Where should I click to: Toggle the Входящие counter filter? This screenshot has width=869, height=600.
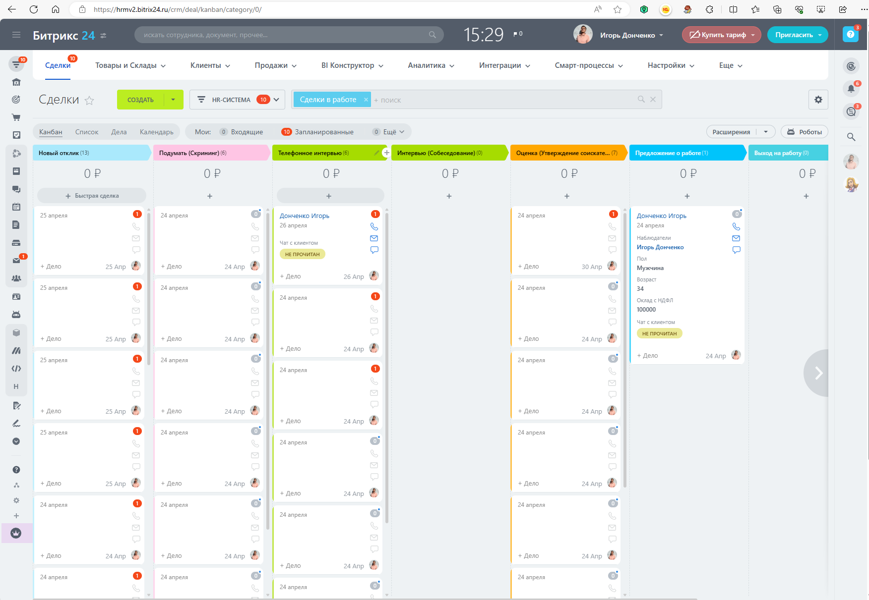click(242, 132)
